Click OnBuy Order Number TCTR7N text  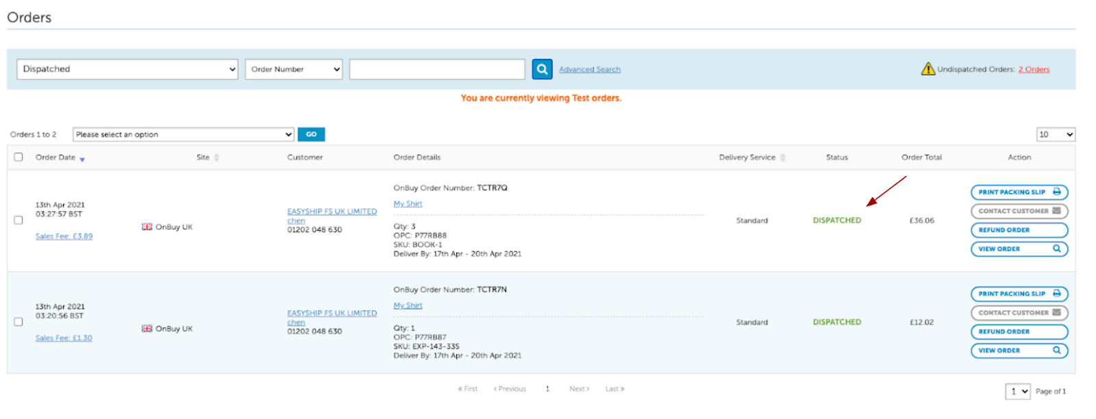tap(450, 290)
